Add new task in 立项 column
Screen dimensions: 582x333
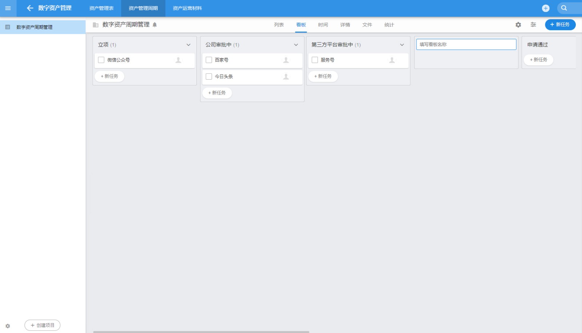click(109, 76)
